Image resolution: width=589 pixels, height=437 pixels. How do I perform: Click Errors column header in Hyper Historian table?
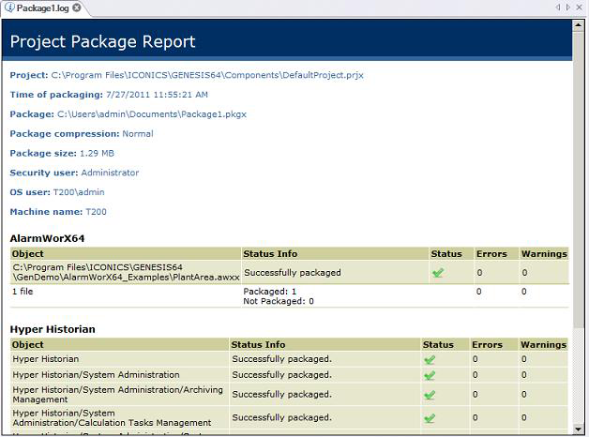(488, 345)
